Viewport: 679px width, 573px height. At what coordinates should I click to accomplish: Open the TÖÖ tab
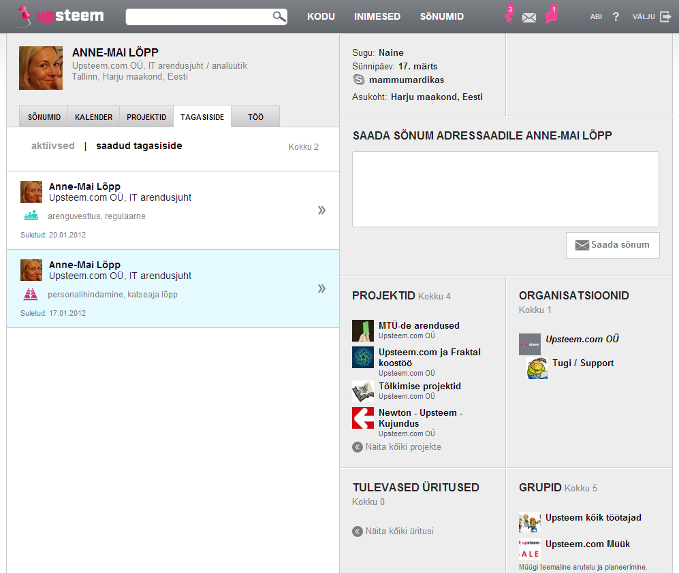point(255,117)
